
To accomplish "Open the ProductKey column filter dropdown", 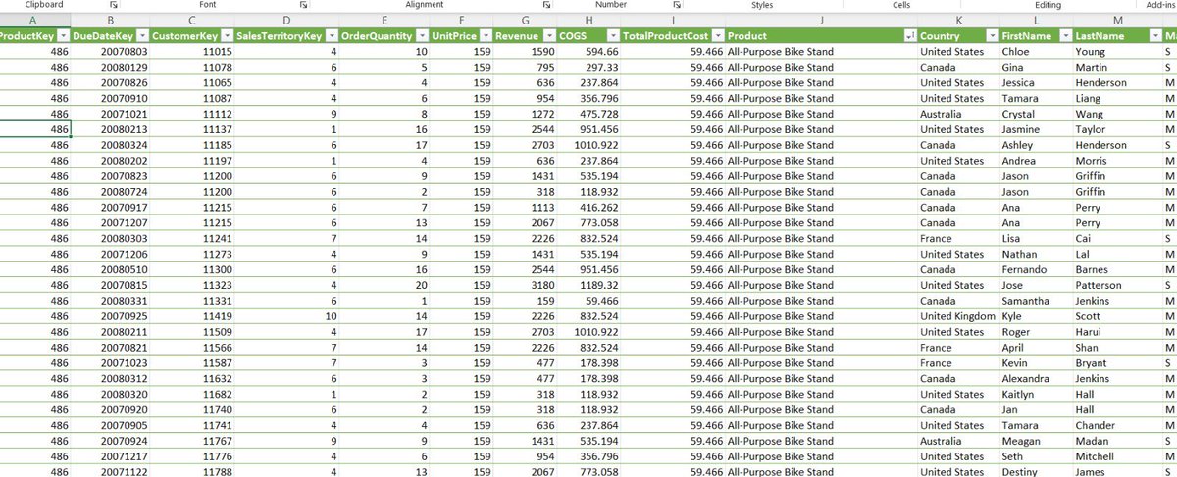I will point(63,35).
